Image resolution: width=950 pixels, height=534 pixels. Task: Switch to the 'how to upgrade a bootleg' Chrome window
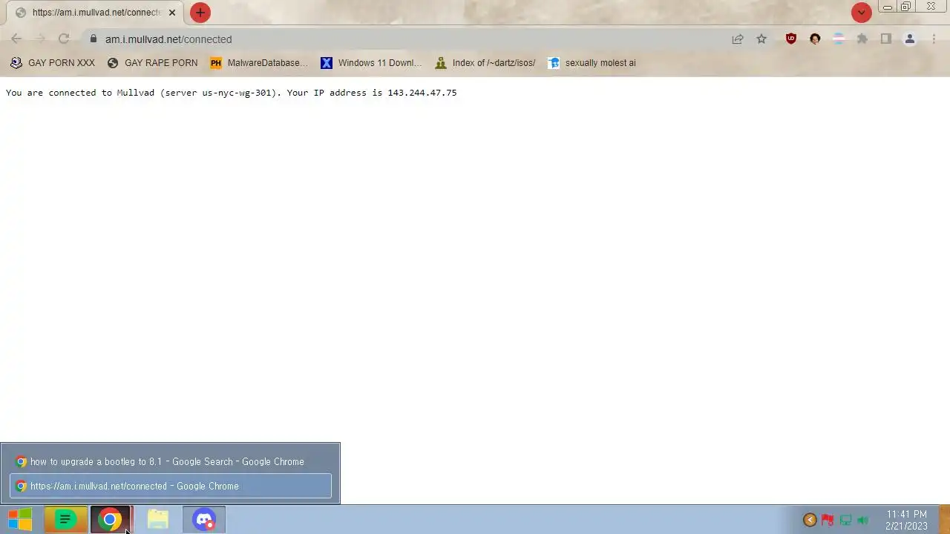coord(171,461)
